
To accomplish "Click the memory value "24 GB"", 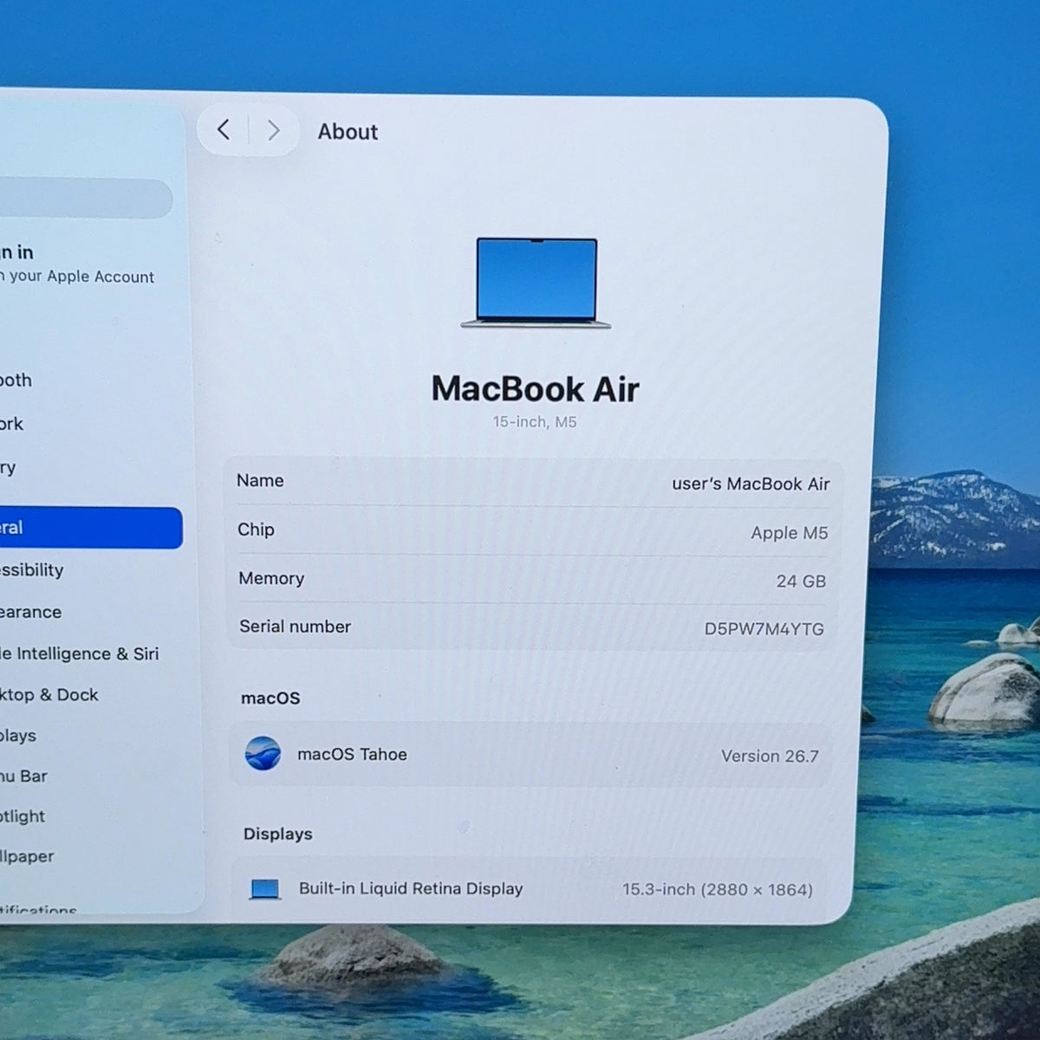I will tap(801, 581).
